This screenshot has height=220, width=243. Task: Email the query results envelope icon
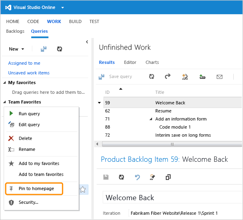click(220, 77)
